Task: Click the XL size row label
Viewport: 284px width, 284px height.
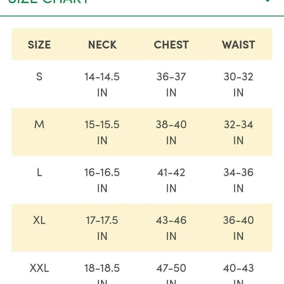Action: (x=39, y=220)
